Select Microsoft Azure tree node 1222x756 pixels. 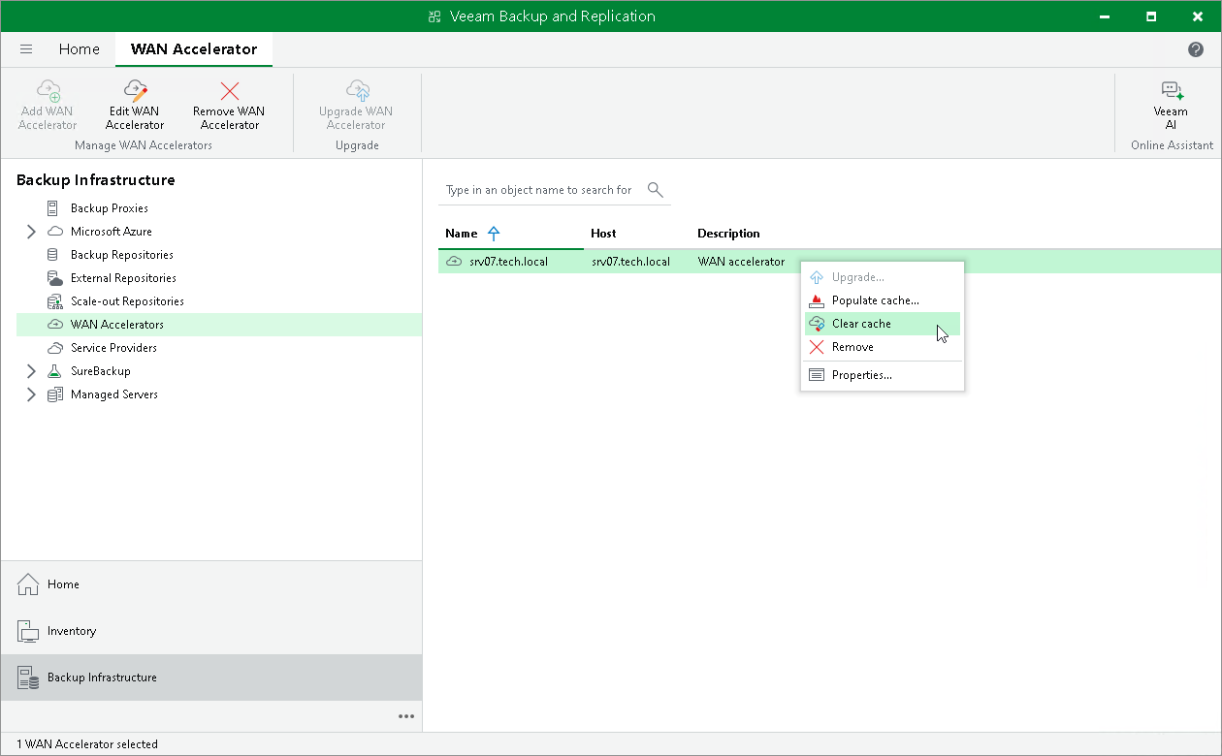[x=112, y=232]
